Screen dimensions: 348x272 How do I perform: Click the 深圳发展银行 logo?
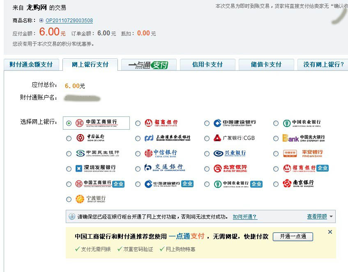pyautogui.click(x=96, y=168)
